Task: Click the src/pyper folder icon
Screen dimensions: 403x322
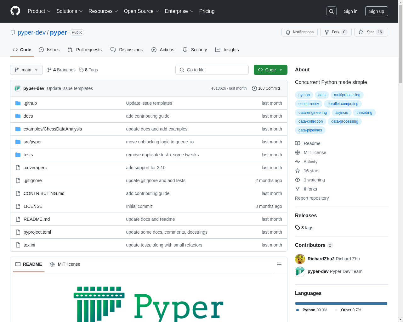Action: tap(18, 142)
